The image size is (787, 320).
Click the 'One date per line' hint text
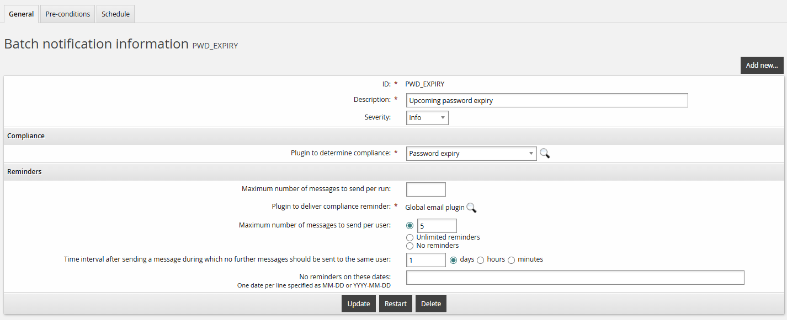(314, 286)
